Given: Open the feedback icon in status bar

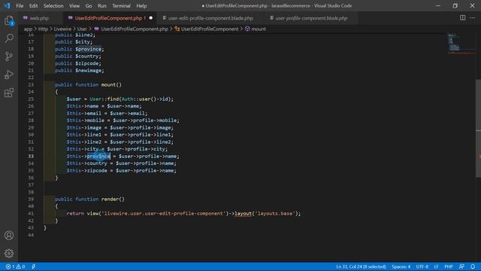Looking at the screenshot, I should tap(461, 266).
